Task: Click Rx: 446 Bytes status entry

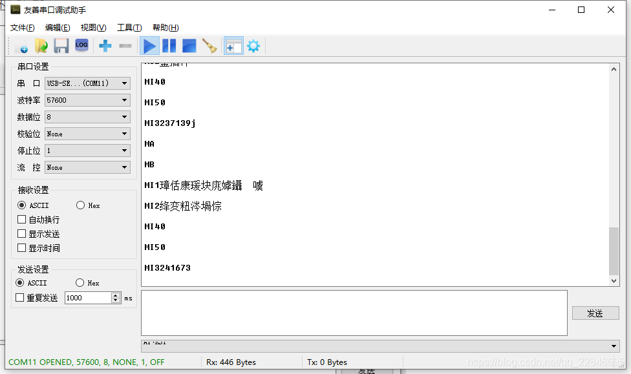Action: pos(231,362)
